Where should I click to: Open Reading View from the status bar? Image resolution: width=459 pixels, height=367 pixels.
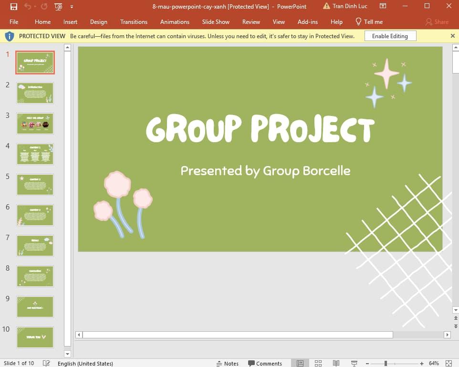(x=336, y=363)
